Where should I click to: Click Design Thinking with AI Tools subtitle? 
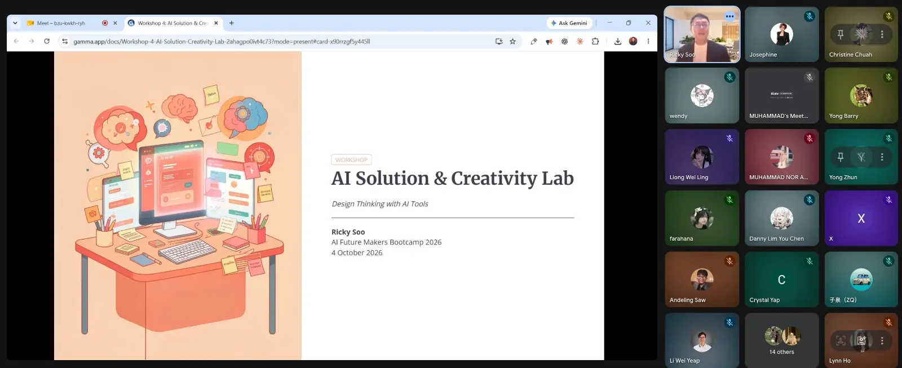pos(380,204)
